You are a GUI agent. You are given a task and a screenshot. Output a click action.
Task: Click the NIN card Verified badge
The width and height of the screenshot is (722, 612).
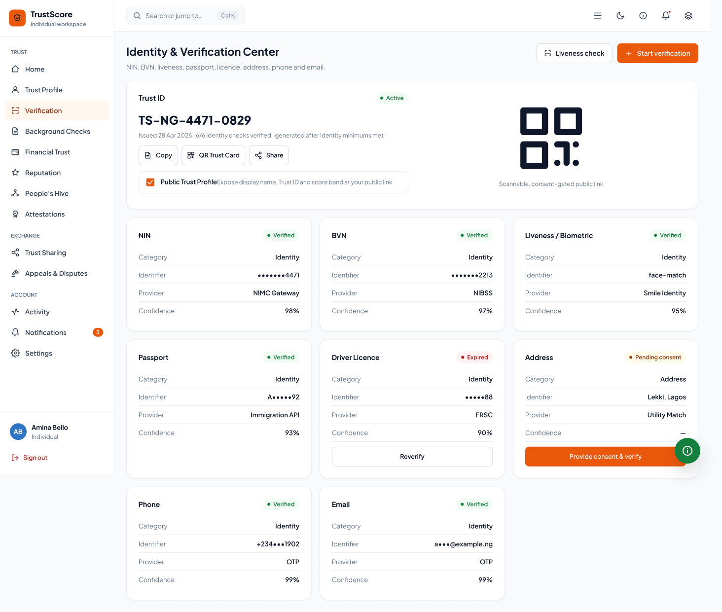(281, 235)
